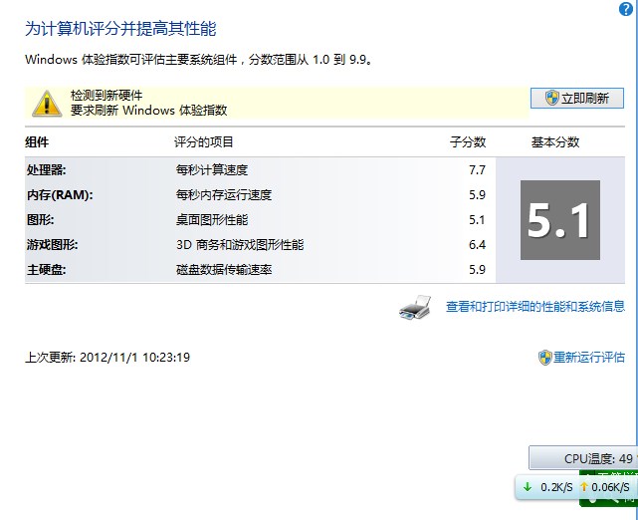Click the 磁盘数据传输速率 description text
638x520 pixels.
pos(224,270)
